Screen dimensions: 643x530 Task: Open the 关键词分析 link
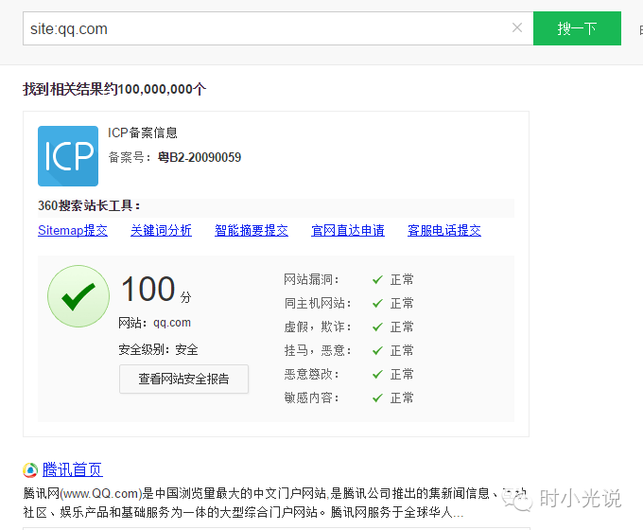click(161, 230)
